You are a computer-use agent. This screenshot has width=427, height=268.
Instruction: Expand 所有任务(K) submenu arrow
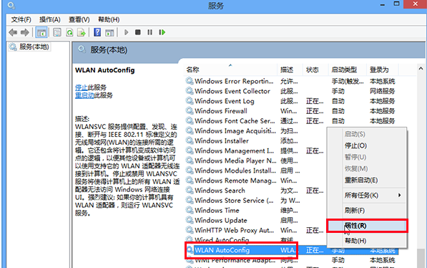click(x=399, y=195)
